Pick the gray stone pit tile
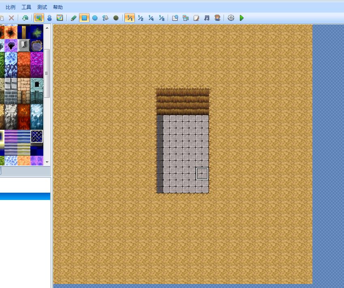The image size is (344, 288). (x=24, y=45)
